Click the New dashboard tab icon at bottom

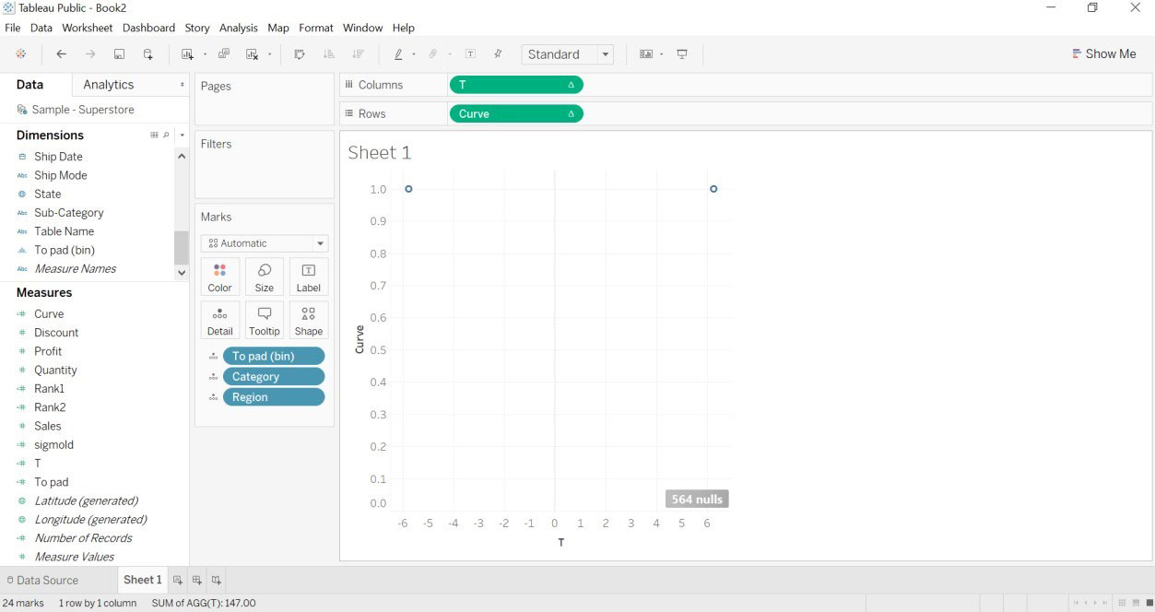click(197, 580)
